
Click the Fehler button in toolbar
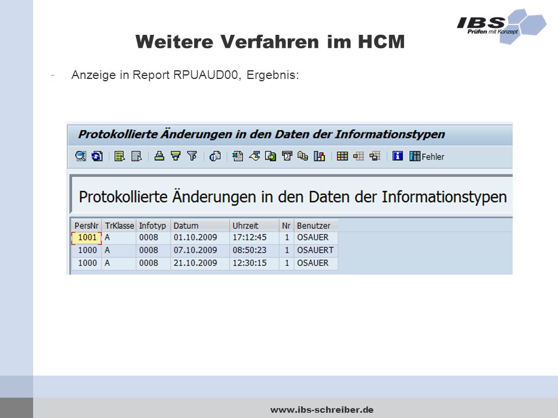point(427,156)
